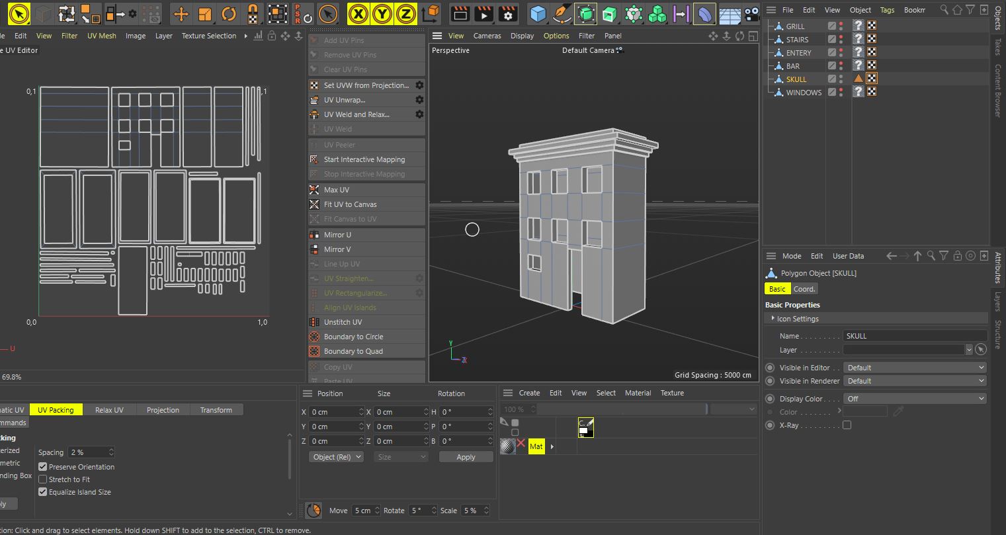Open Render View clapperboard icon
The image size is (1006, 535).
pos(460,13)
